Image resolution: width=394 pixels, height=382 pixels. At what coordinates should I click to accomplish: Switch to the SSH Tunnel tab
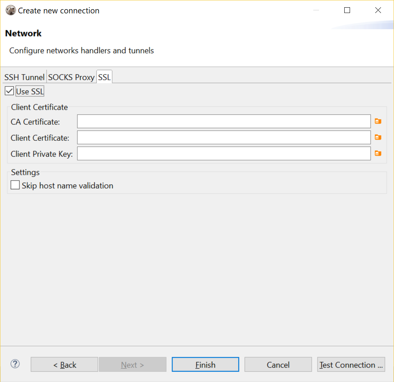coord(24,77)
